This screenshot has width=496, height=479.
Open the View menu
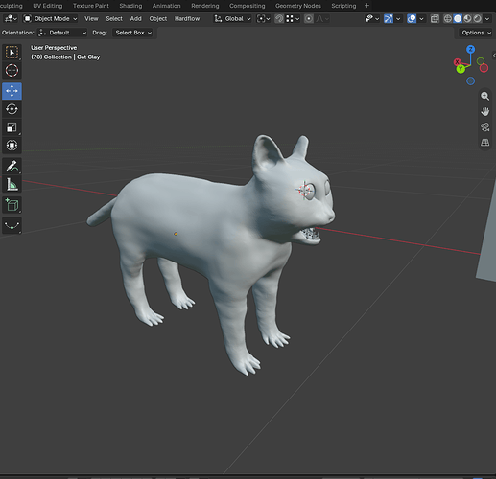point(91,19)
